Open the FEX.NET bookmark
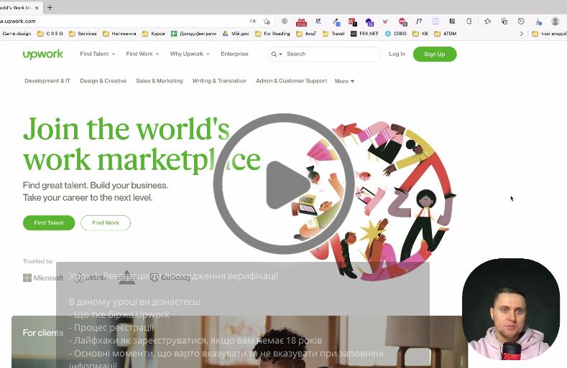567x368 pixels. (364, 34)
